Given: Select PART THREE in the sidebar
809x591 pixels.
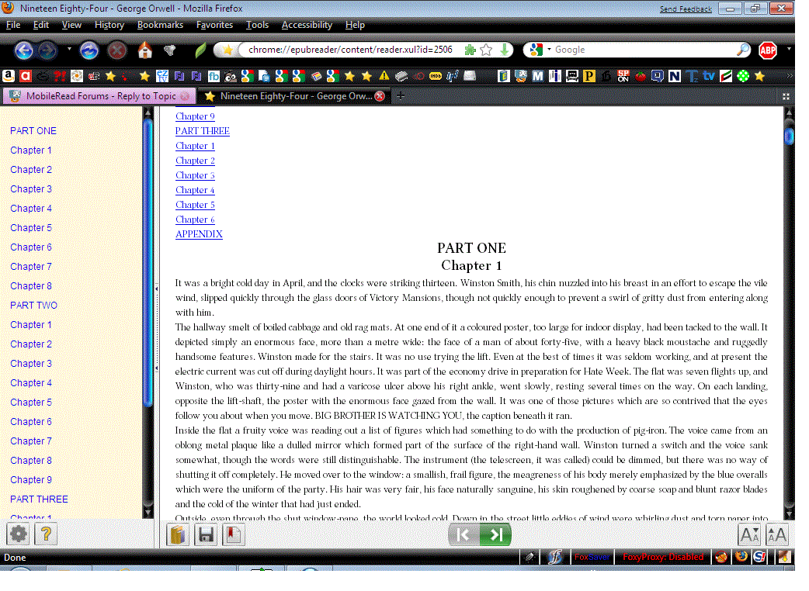Looking at the screenshot, I should (x=39, y=499).
